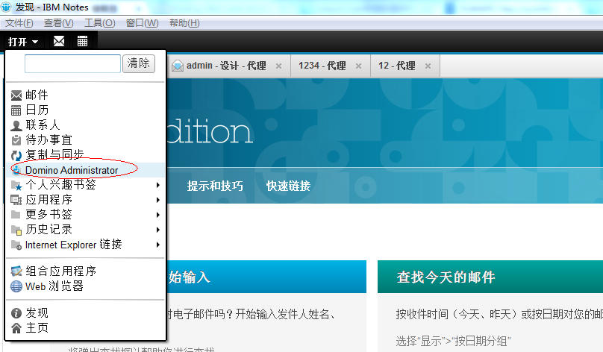Click the 组合应用程序 icon
603x352 pixels.
[16, 271]
